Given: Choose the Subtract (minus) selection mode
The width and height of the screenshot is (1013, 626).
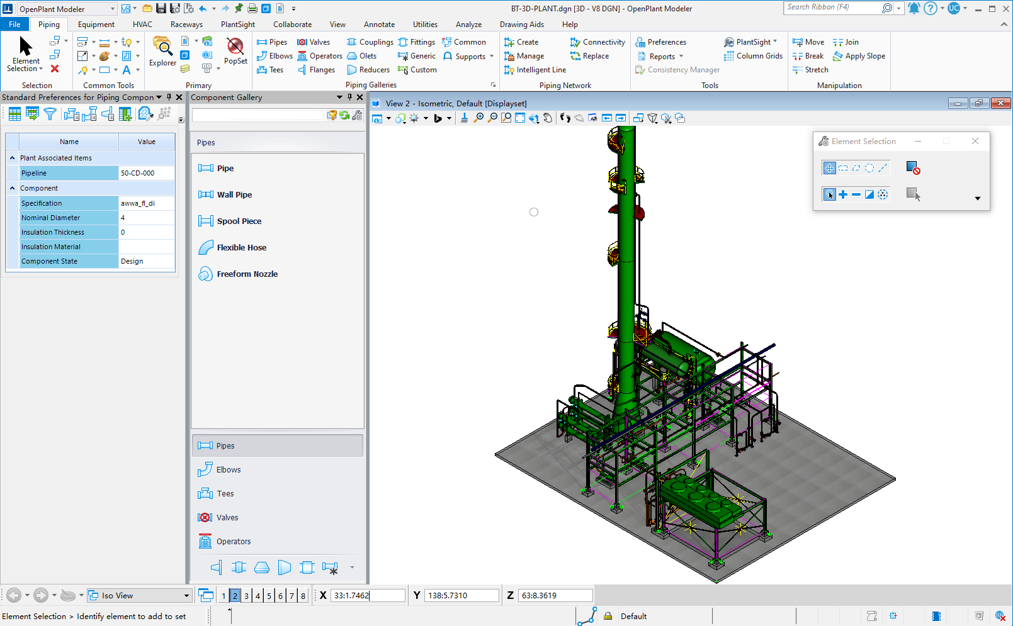Looking at the screenshot, I should [856, 194].
